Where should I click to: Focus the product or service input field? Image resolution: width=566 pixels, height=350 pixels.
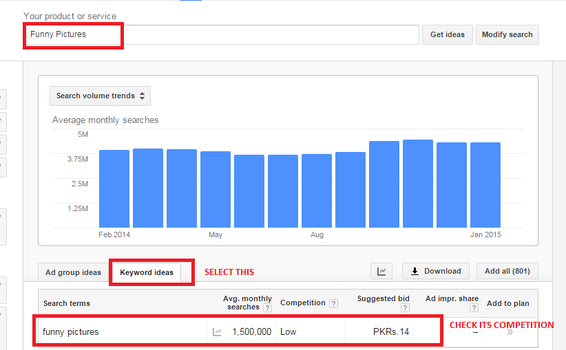coord(222,34)
